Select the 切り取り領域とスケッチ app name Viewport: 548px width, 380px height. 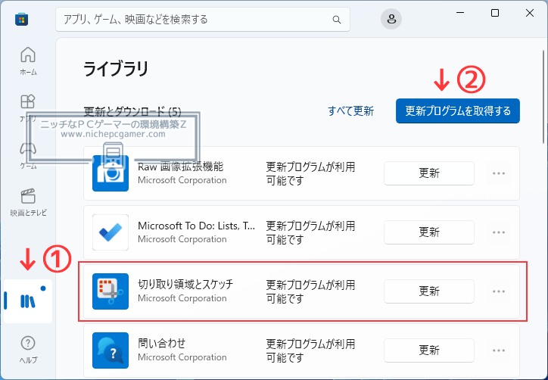(185, 285)
